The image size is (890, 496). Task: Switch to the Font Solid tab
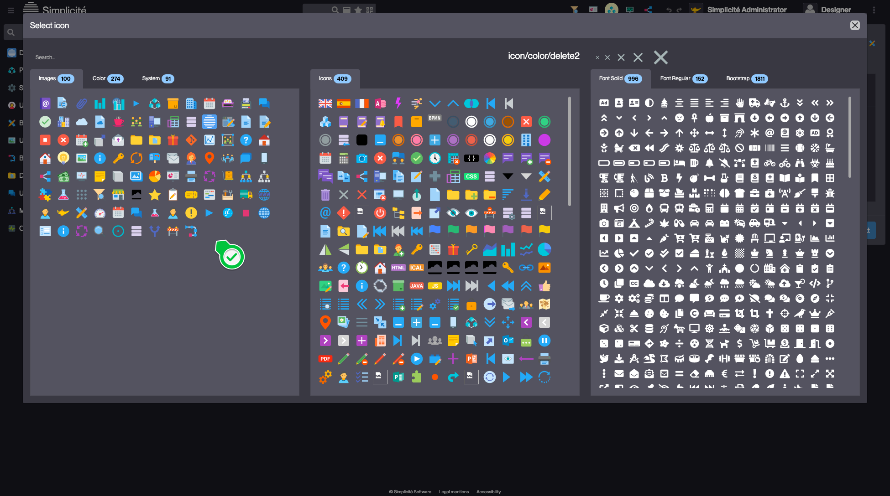(x=620, y=79)
